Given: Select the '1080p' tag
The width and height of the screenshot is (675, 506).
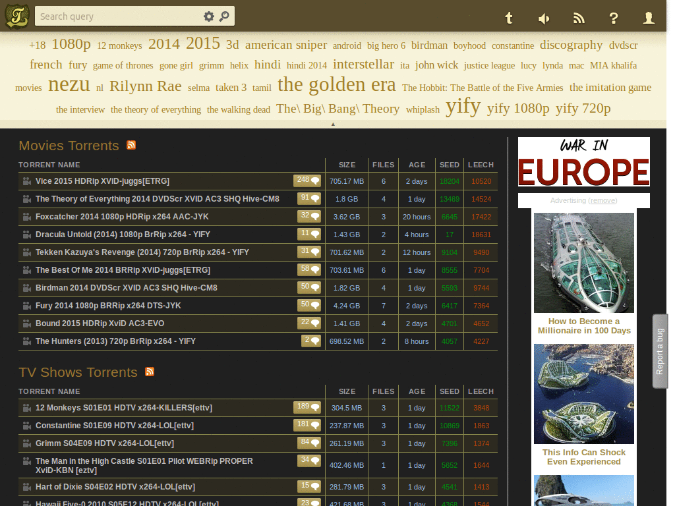Looking at the screenshot, I should click(x=71, y=44).
